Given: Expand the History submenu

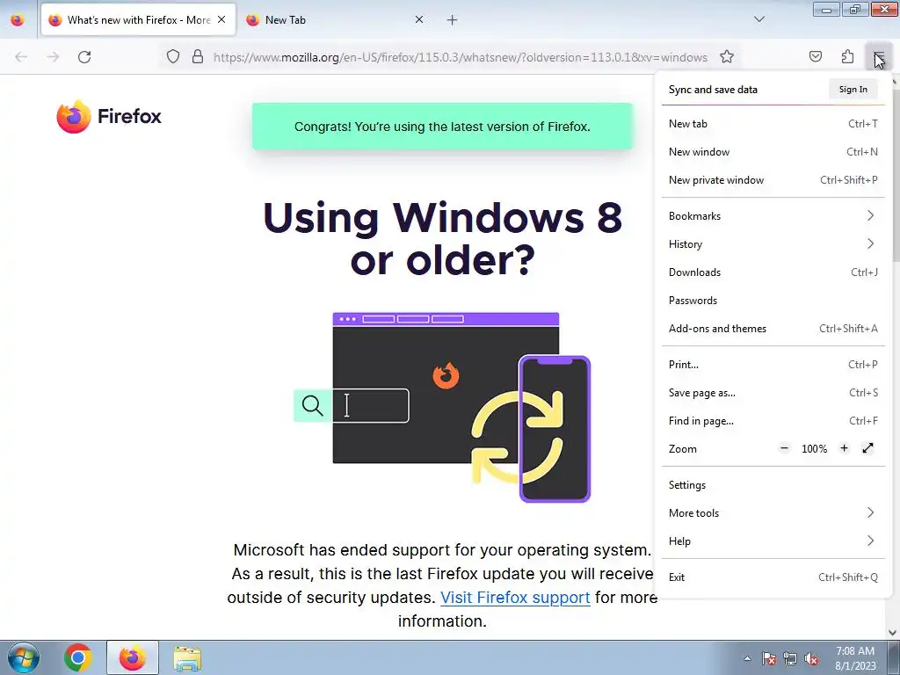Looking at the screenshot, I should (773, 244).
